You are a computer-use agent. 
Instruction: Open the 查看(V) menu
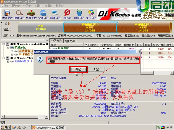(49, 6)
